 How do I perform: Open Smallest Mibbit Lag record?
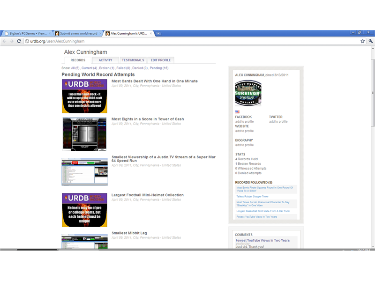pyautogui.click(x=129, y=233)
